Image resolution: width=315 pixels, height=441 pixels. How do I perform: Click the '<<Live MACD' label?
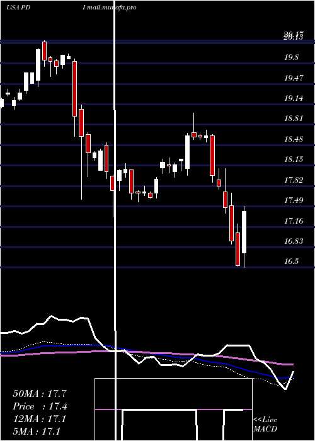click(265, 424)
